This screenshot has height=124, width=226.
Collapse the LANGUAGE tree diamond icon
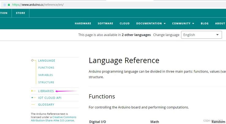(32, 60)
